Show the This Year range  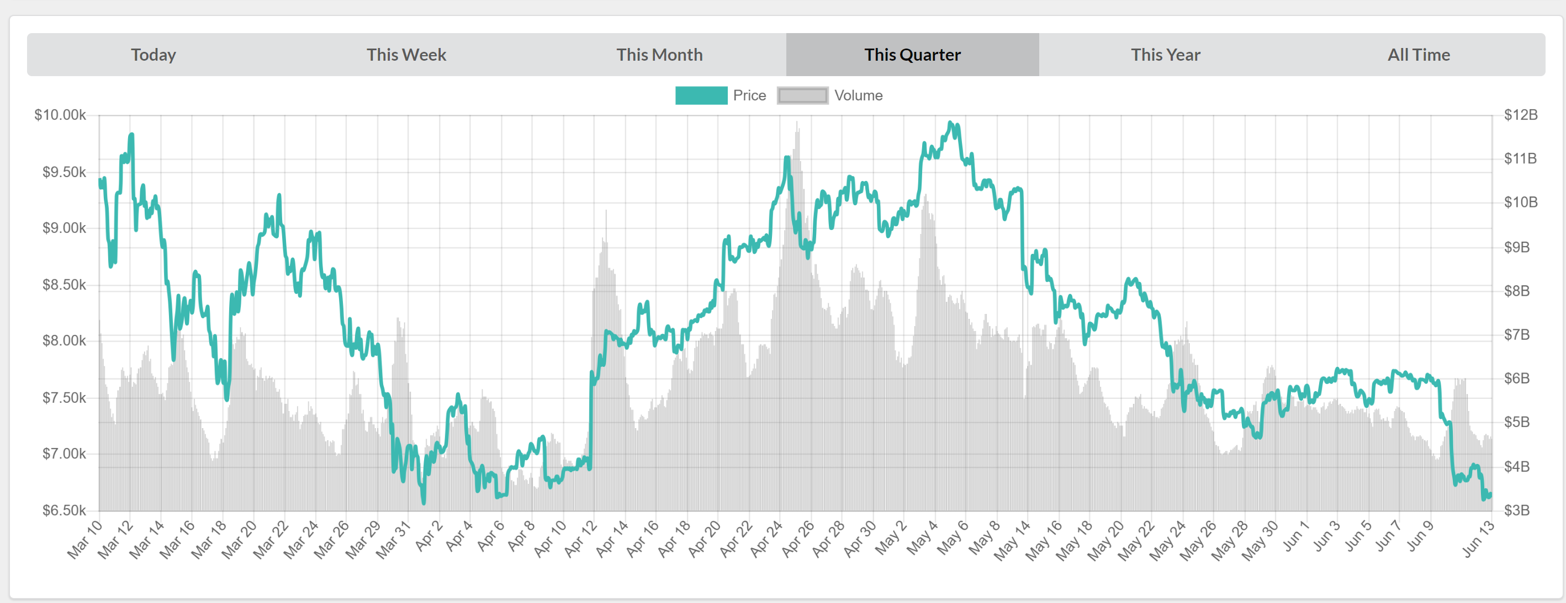1165,55
